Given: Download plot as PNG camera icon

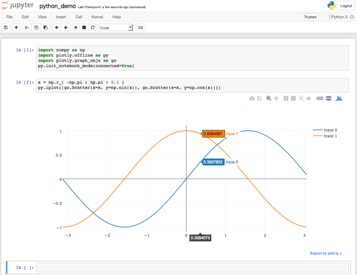Looking at the screenshot, I should pyautogui.click(x=252, y=98).
